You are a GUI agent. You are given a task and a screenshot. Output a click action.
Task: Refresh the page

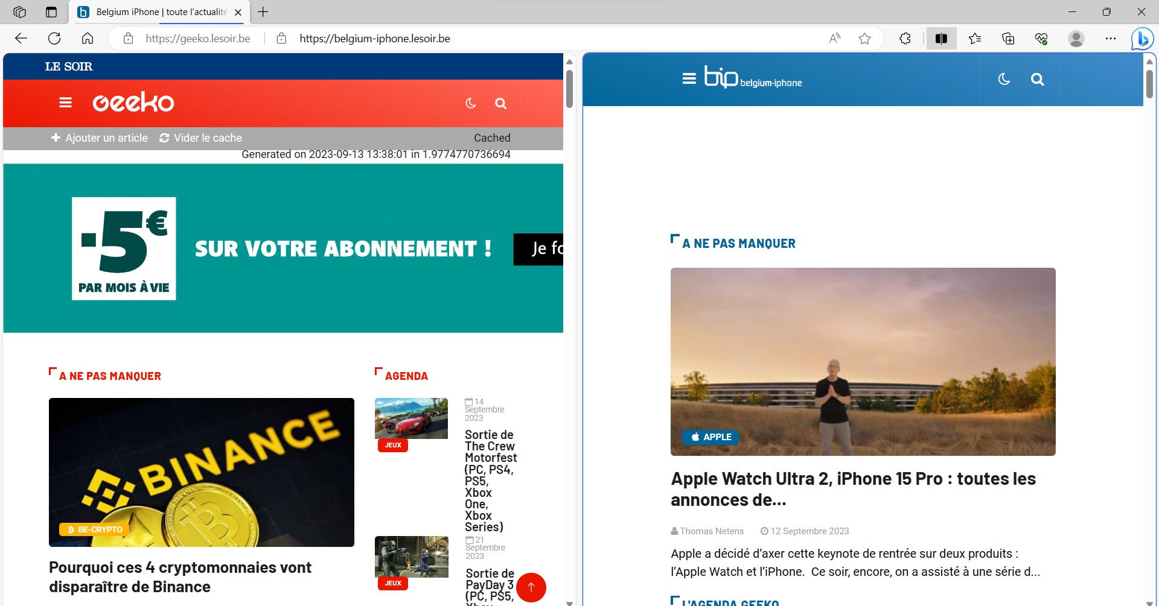54,39
